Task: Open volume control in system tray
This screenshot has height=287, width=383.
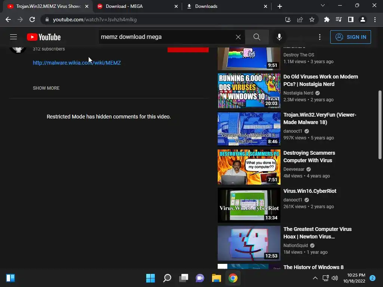Action: [x=335, y=278]
